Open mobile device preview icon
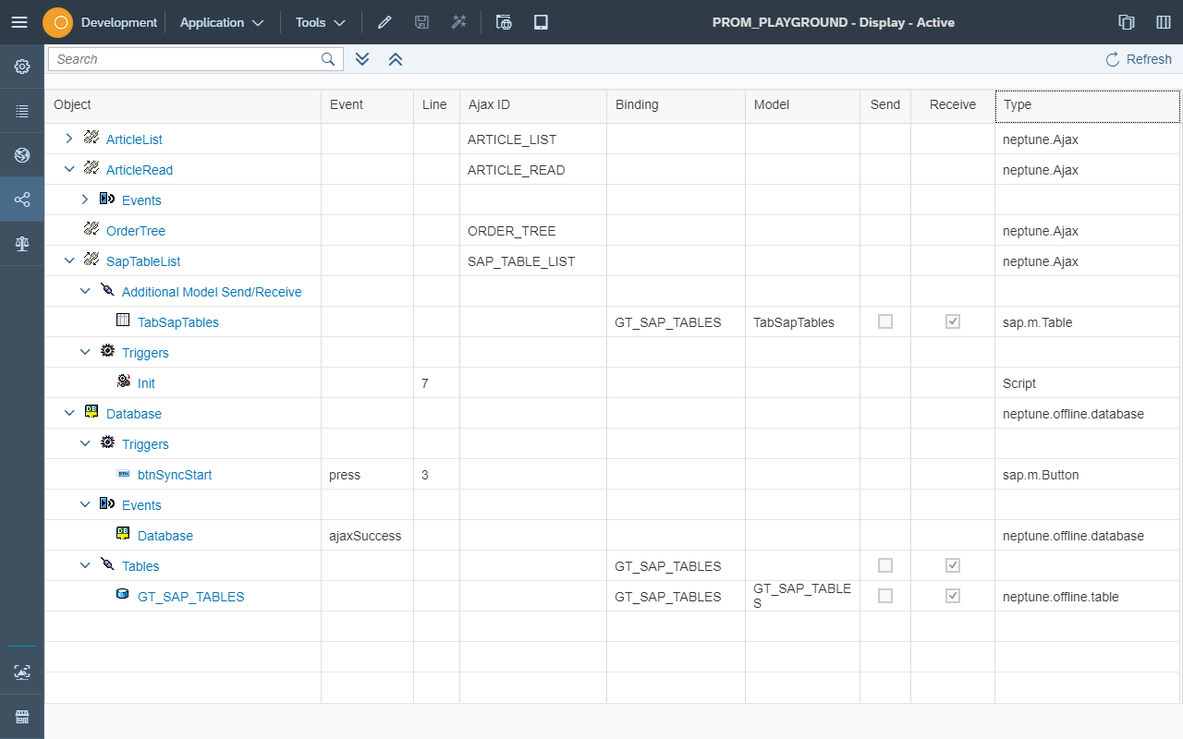Image resolution: width=1183 pixels, height=739 pixels. pyautogui.click(x=541, y=22)
